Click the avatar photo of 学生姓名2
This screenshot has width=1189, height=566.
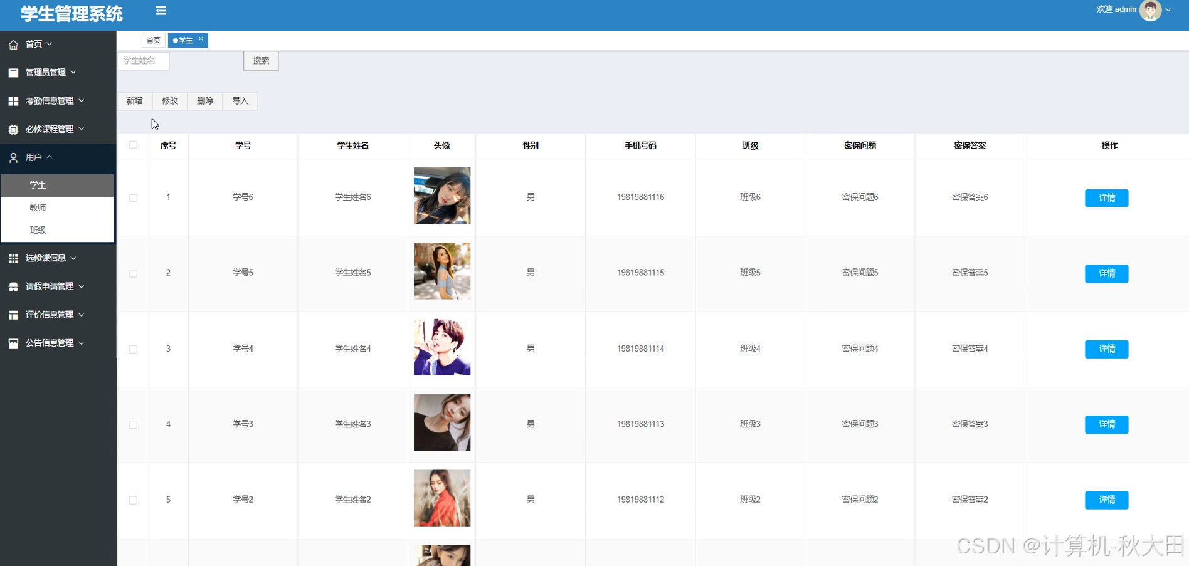[x=442, y=498]
